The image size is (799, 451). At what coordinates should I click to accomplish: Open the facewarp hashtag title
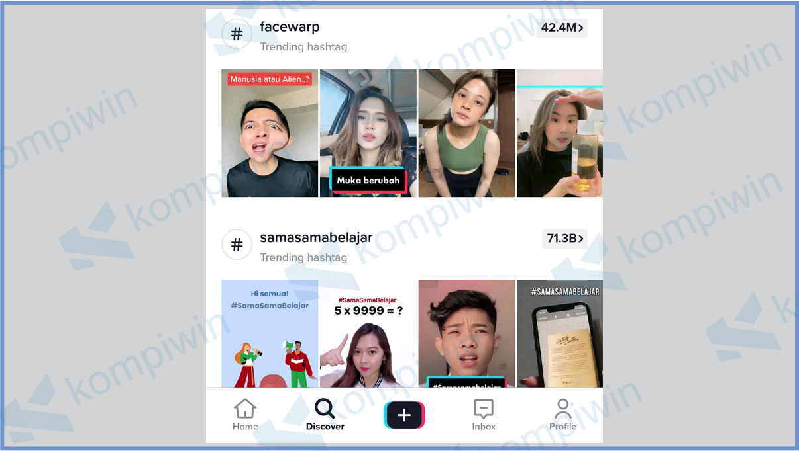point(290,27)
